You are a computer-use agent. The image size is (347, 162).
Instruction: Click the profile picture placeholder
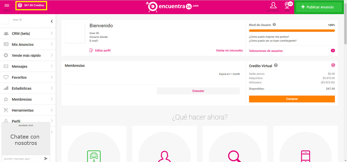pos(75,33)
